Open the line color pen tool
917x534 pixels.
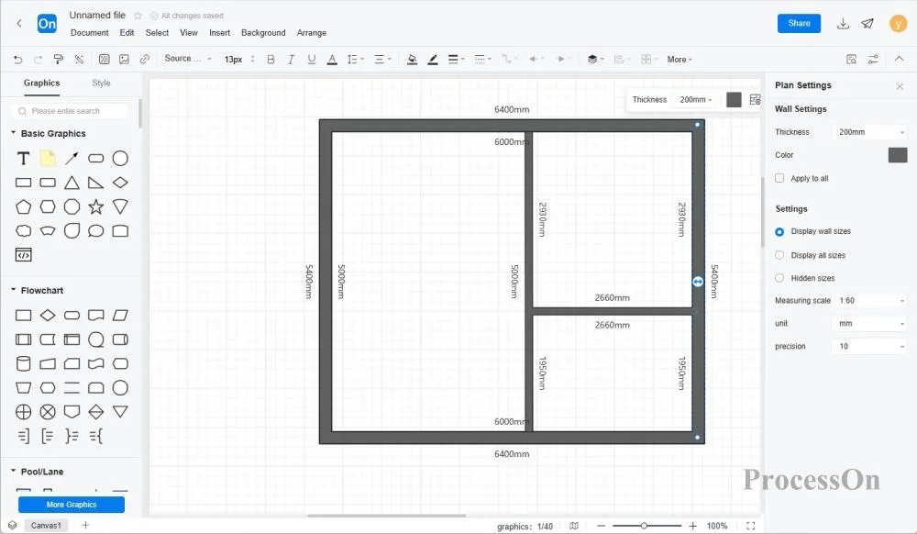[x=432, y=59]
